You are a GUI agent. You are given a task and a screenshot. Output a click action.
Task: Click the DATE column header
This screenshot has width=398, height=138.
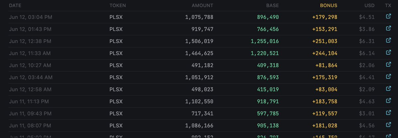(15, 6)
